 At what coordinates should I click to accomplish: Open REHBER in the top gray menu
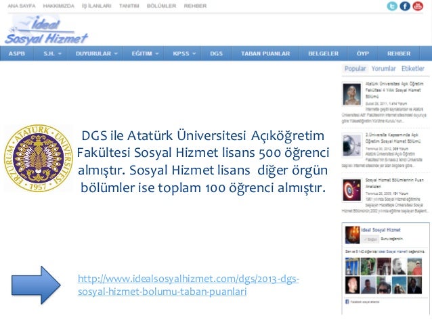pyautogui.click(x=195, y=6)
